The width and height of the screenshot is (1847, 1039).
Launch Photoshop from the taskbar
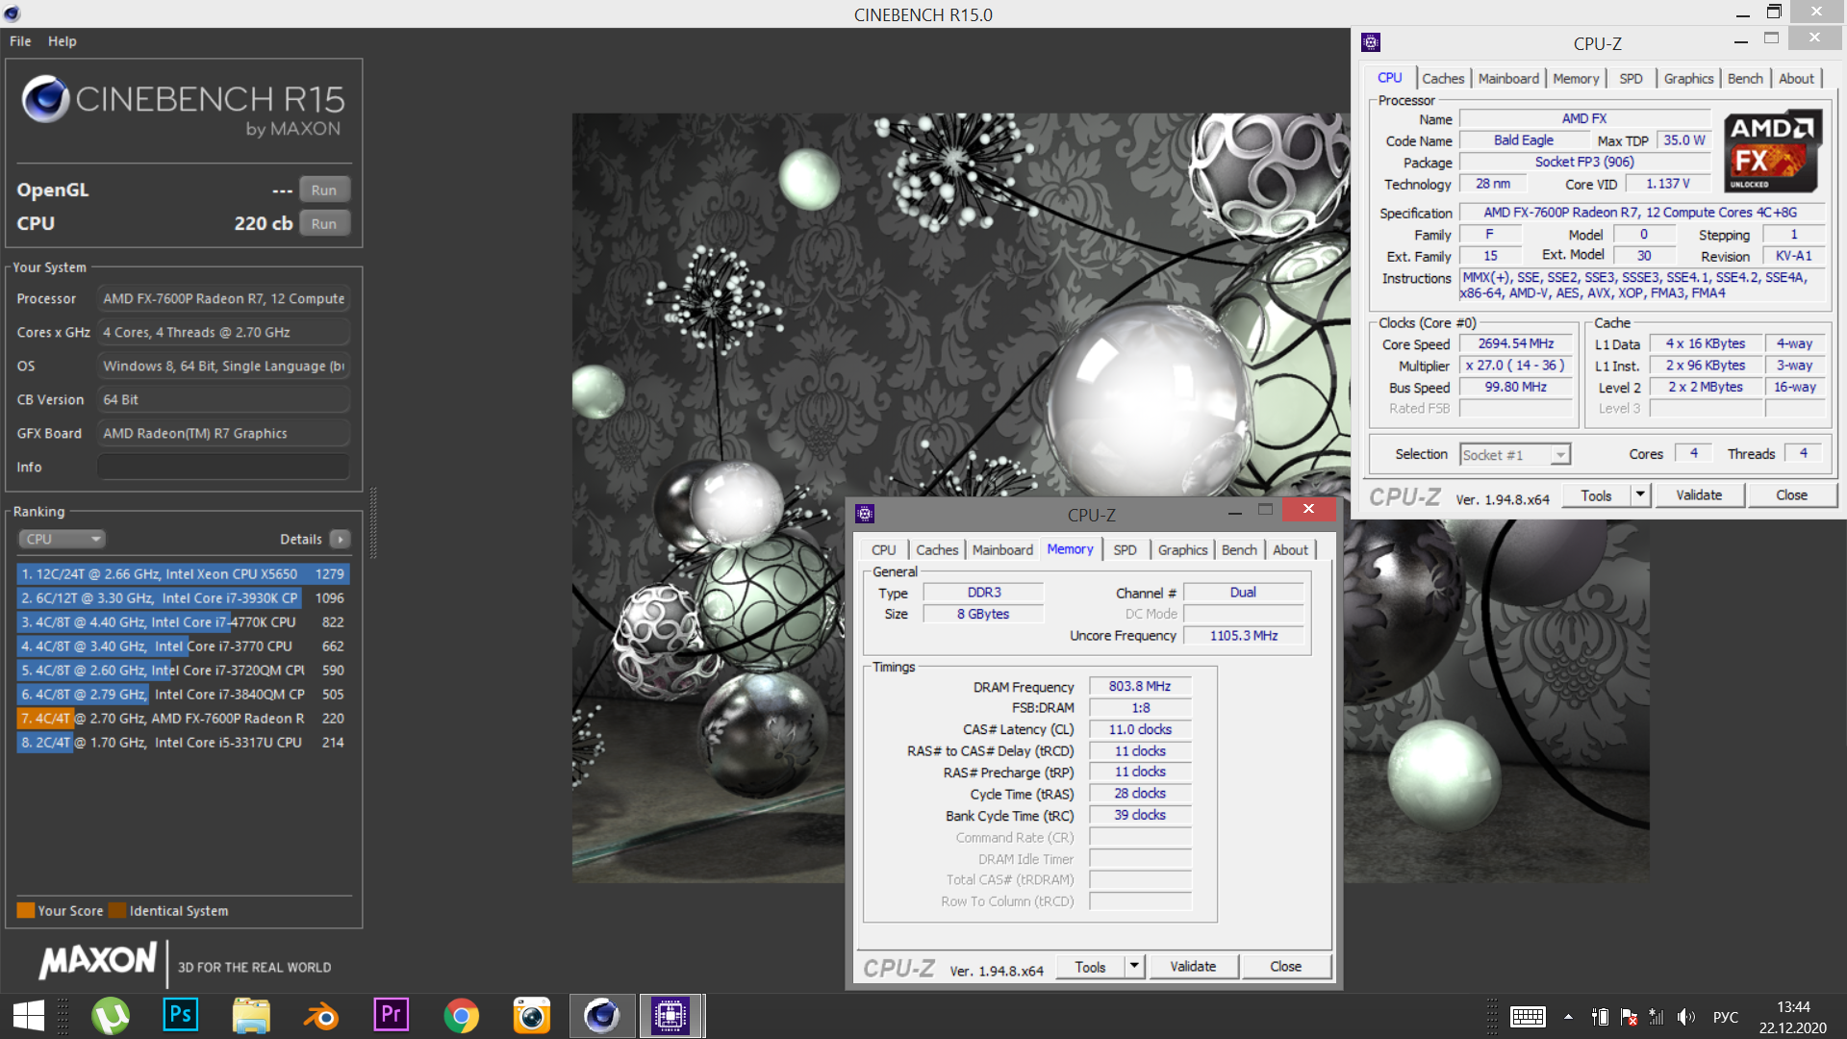pyautogui.click(x=181, y=1015)
